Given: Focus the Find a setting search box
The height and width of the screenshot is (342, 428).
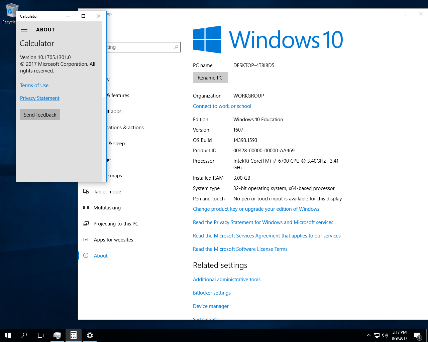Looking at the screenshot, I should [x=143, y=47].
